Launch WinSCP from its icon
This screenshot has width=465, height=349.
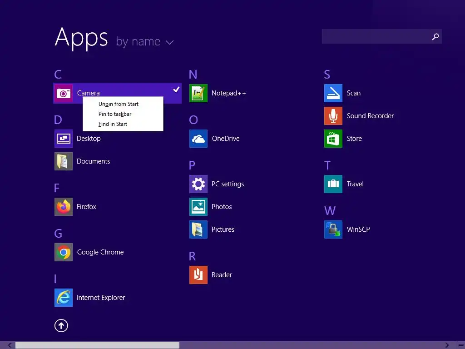pyautogui.click(x=333, y=229)
